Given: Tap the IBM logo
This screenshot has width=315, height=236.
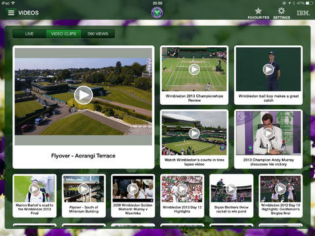Looking at the screenshot, I should (x=303, y=13).
